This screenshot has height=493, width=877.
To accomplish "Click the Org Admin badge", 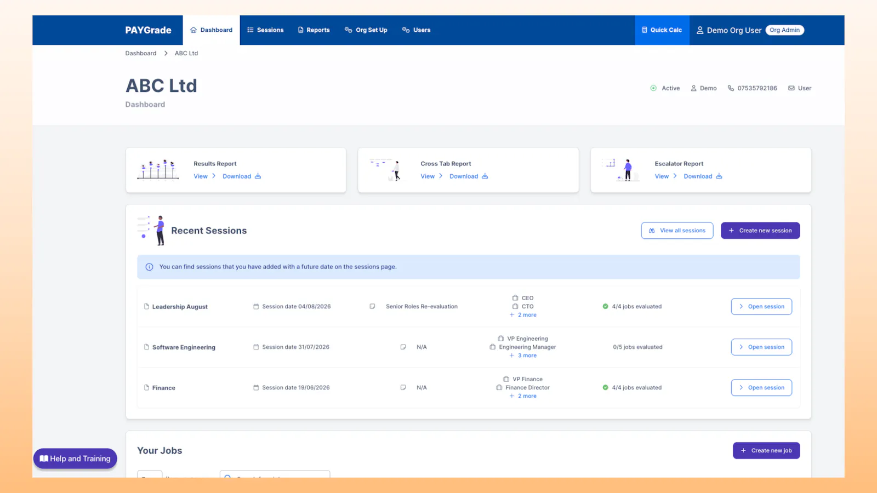I will (x=784, y=30).
